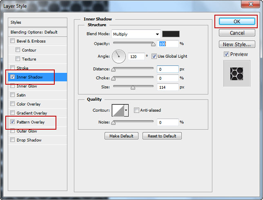
Task: Enable the Anti-aliased checkbox
Action: (136, 110)
